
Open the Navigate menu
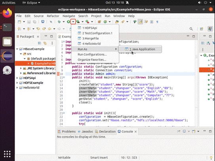click(68, 16)
